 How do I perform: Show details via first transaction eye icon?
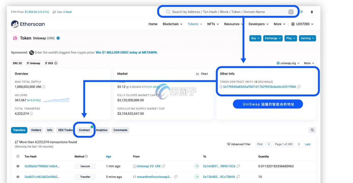click(18, 166)
